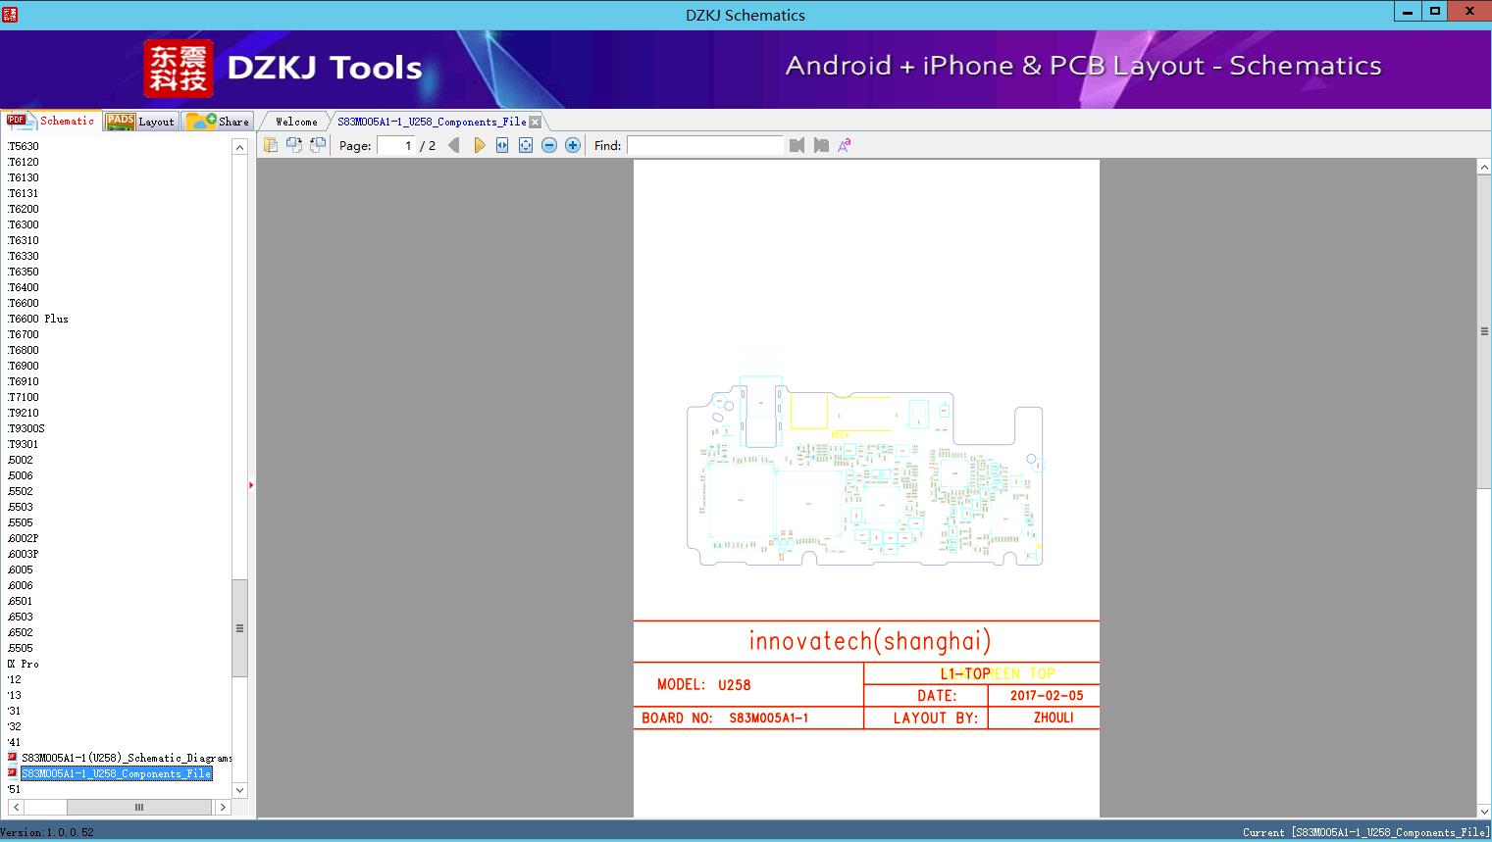The width and height of the screenshot is (1492, 842).
Task: Select the T6800 entry in the model list
Action: (x=24, y=350)
